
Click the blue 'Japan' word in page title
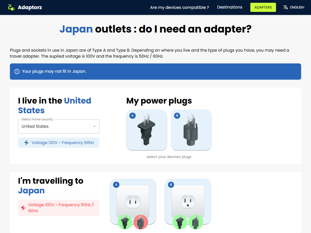click(x=76, y=29)
